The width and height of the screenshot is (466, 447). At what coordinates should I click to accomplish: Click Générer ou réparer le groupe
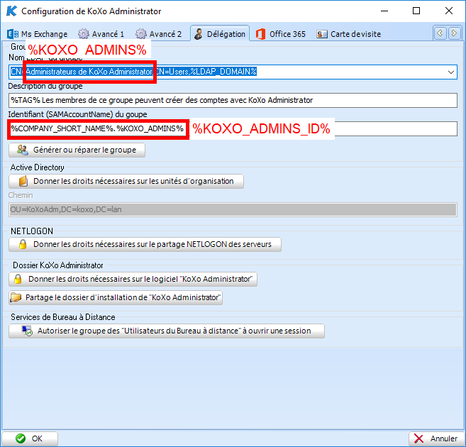point(77,150)
